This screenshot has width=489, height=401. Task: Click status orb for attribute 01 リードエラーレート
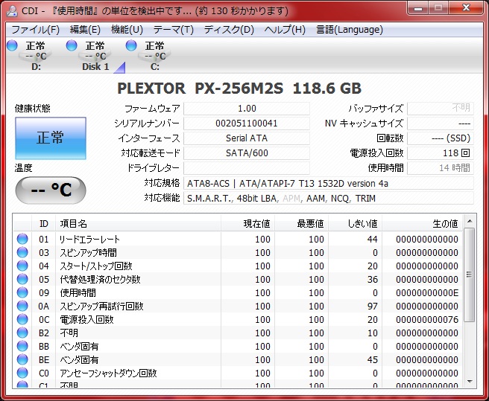tap(22, 240)
